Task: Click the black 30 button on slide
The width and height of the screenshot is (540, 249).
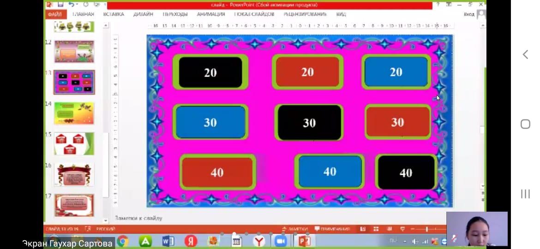Action: coord(309,123)
